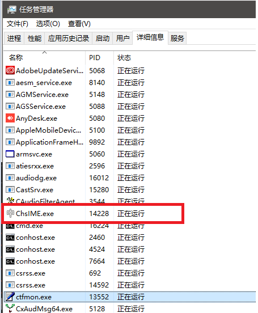Click the atiesrxx.exe process icon

10,166
